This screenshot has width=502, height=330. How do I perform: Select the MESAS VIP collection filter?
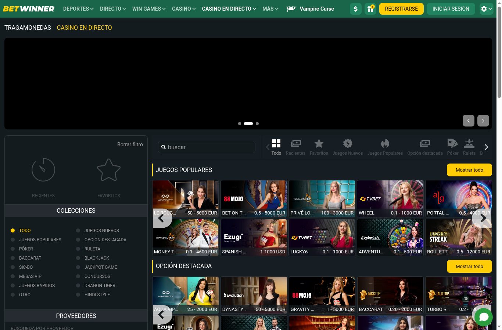[x=26, y=276]
